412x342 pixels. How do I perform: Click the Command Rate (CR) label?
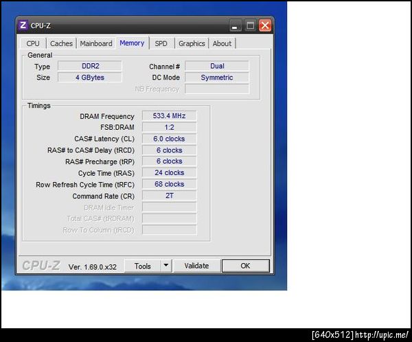[103, 196]
